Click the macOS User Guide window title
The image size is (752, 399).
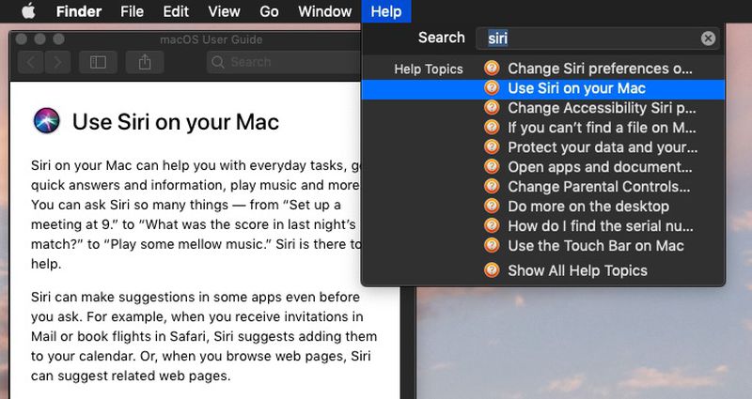click(x=211, y=39)
